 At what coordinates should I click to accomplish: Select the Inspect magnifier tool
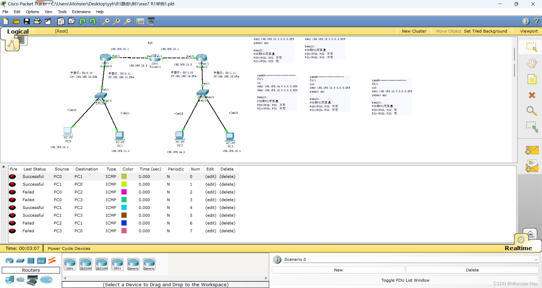pos(532,111)
